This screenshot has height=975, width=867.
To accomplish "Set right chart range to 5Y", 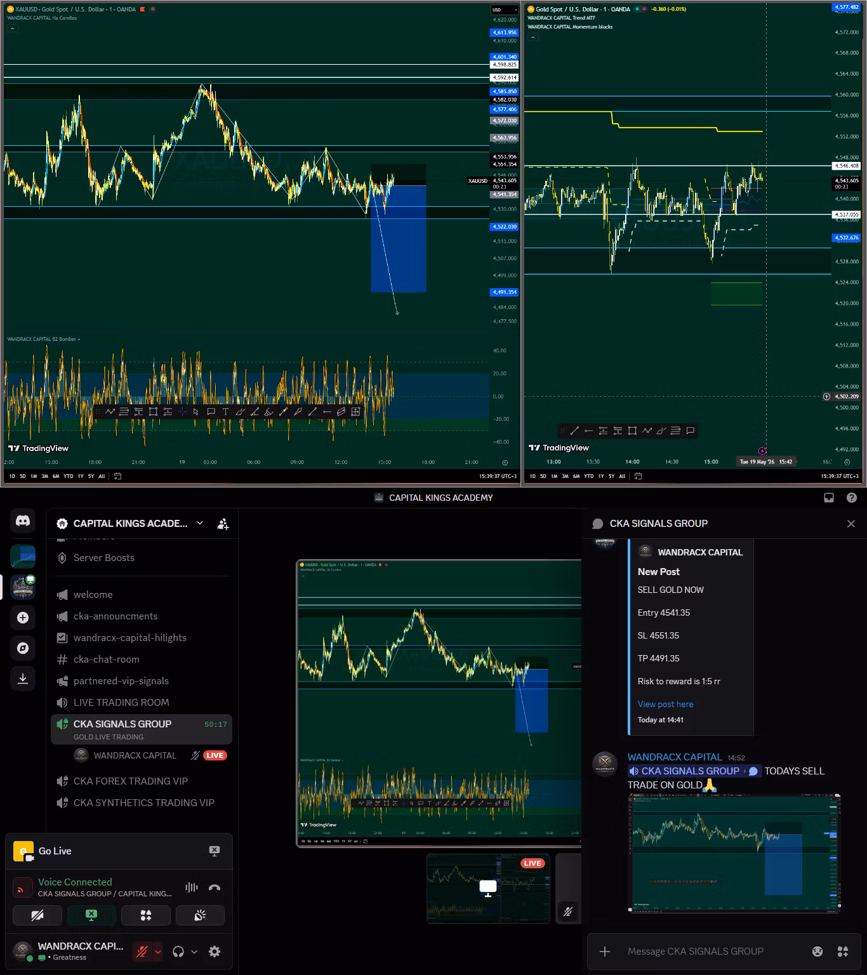I will coord(611,476).
